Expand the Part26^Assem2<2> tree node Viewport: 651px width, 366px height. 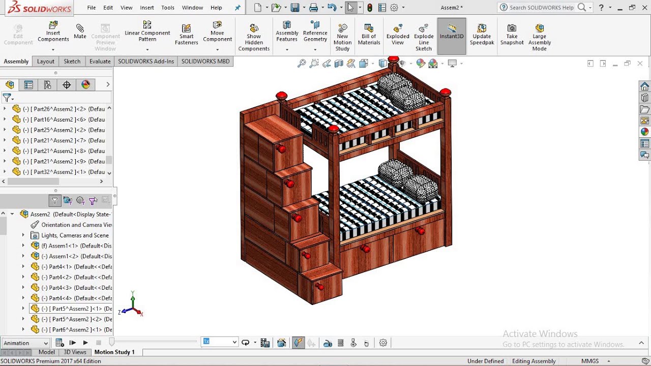pyautogui.click(x=5, y=109)
